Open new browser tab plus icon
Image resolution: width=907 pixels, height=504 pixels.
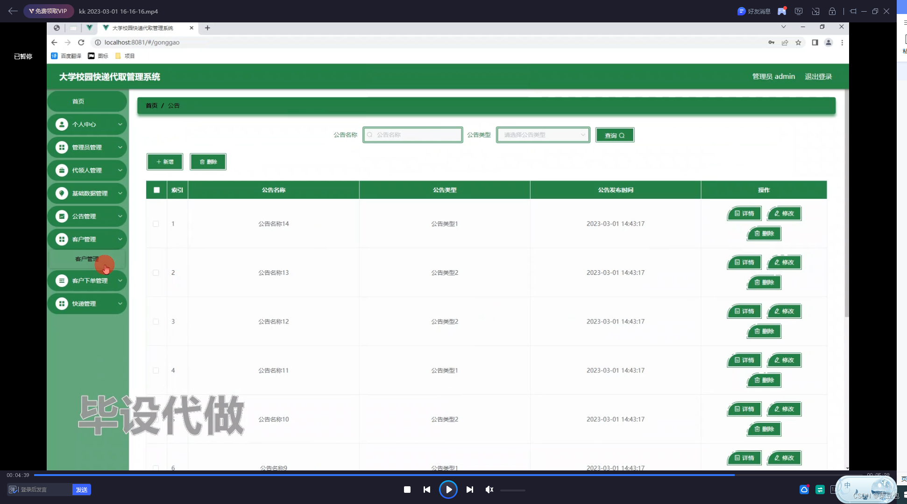207,28
